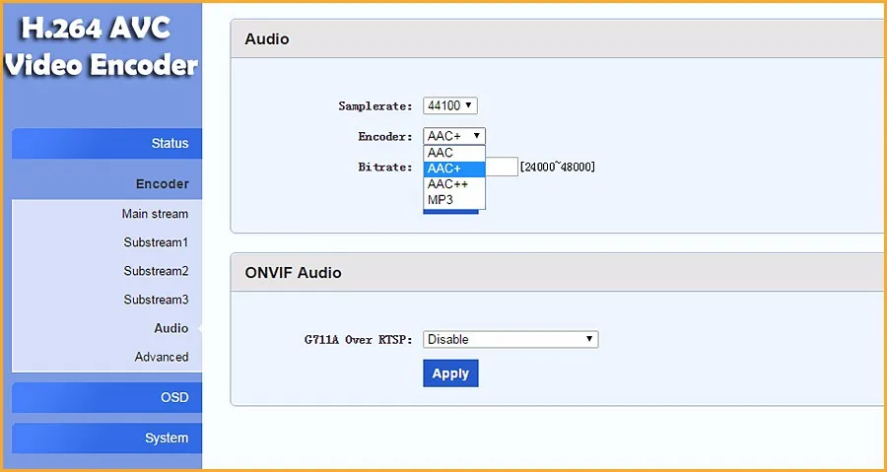The height and width of the screenshot is (472, 887).
Task: Apply the ONVIF Audio settings
Action: pyautogui.click(x=450, y=373)
